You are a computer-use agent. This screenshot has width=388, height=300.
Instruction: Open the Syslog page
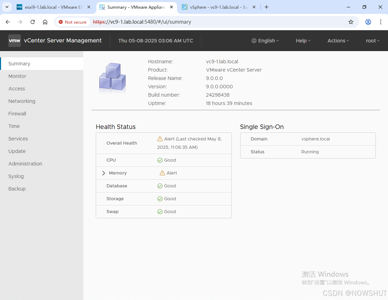pyautogui.click(x=42, y=176)
